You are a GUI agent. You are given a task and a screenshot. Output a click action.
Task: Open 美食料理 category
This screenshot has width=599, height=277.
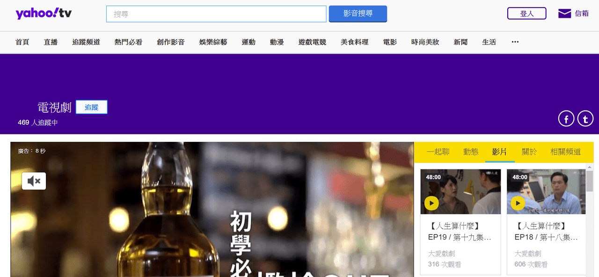(x=355, y=42)
